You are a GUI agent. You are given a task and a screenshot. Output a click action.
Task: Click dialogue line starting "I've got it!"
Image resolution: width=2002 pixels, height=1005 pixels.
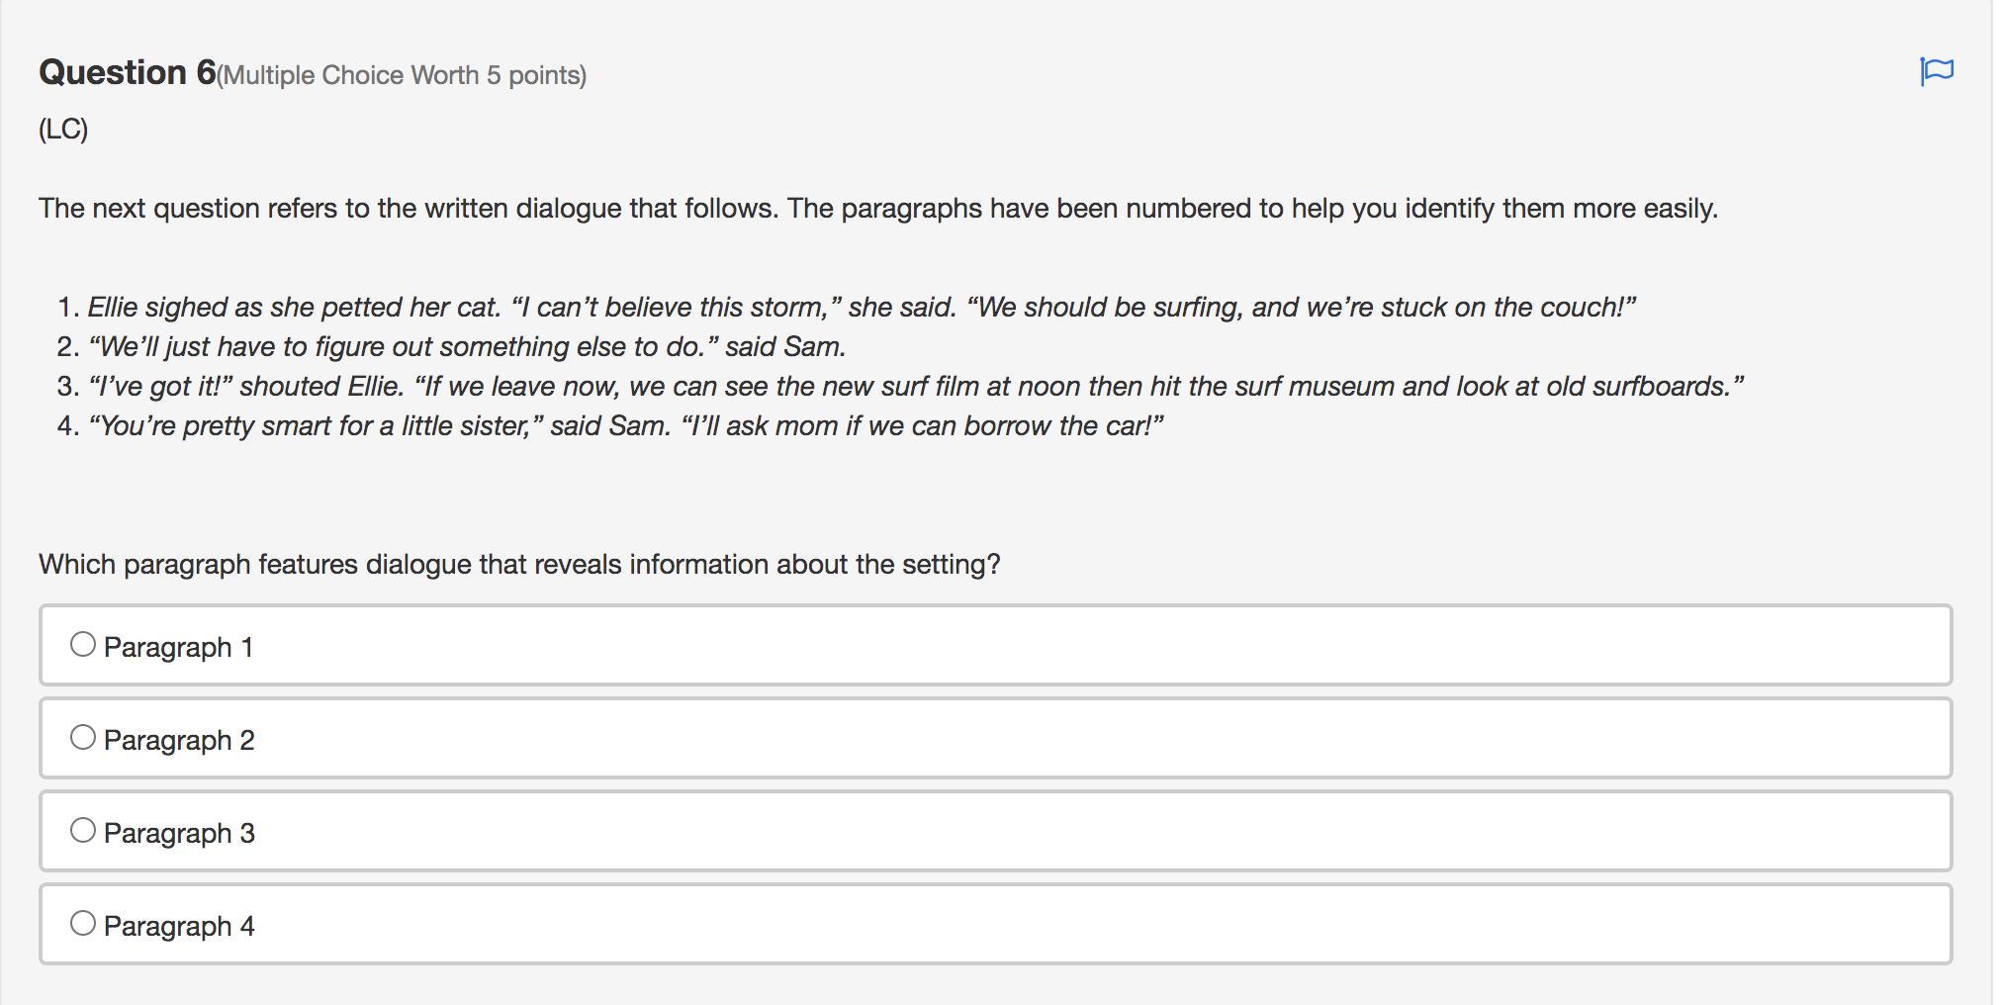click(915, 387)
